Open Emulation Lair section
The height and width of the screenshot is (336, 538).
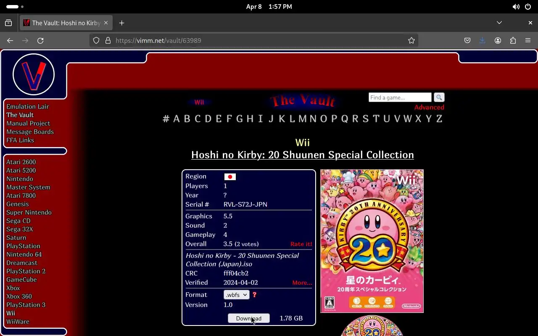click(28, 107)
